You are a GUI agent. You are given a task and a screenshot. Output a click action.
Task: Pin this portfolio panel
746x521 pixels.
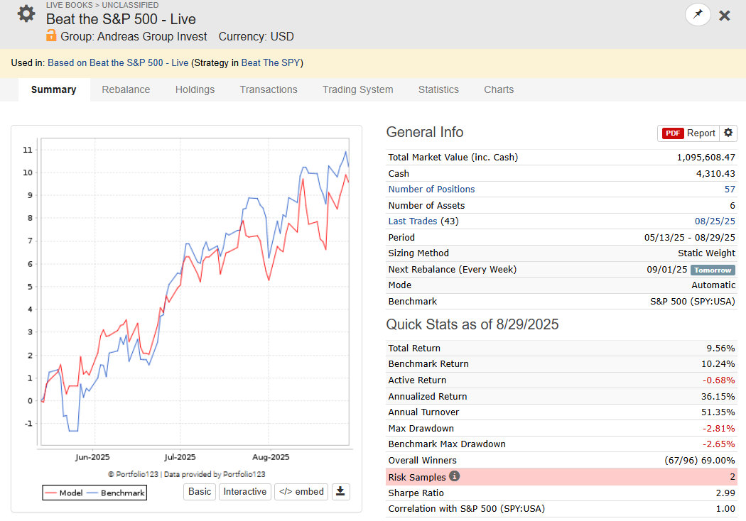click(698, 15)
